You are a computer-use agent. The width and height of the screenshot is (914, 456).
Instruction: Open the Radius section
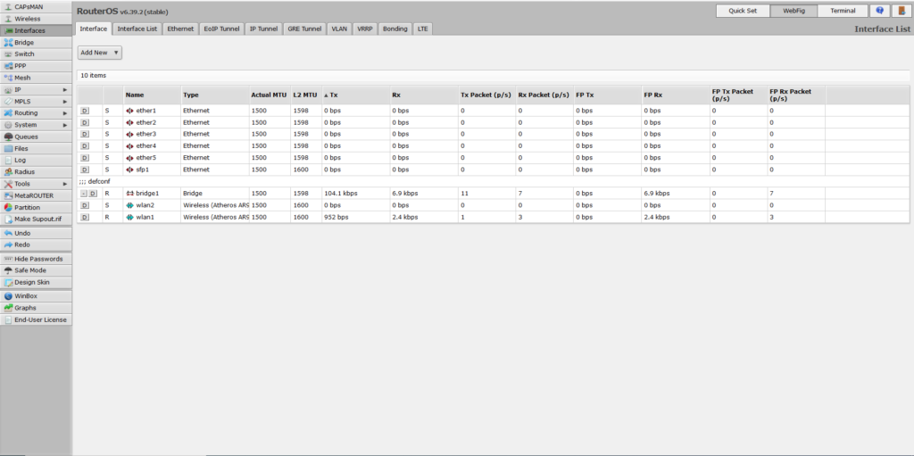click(x=36, y=172)
